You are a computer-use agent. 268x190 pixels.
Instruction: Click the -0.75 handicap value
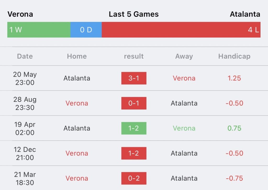click(234, 178)
